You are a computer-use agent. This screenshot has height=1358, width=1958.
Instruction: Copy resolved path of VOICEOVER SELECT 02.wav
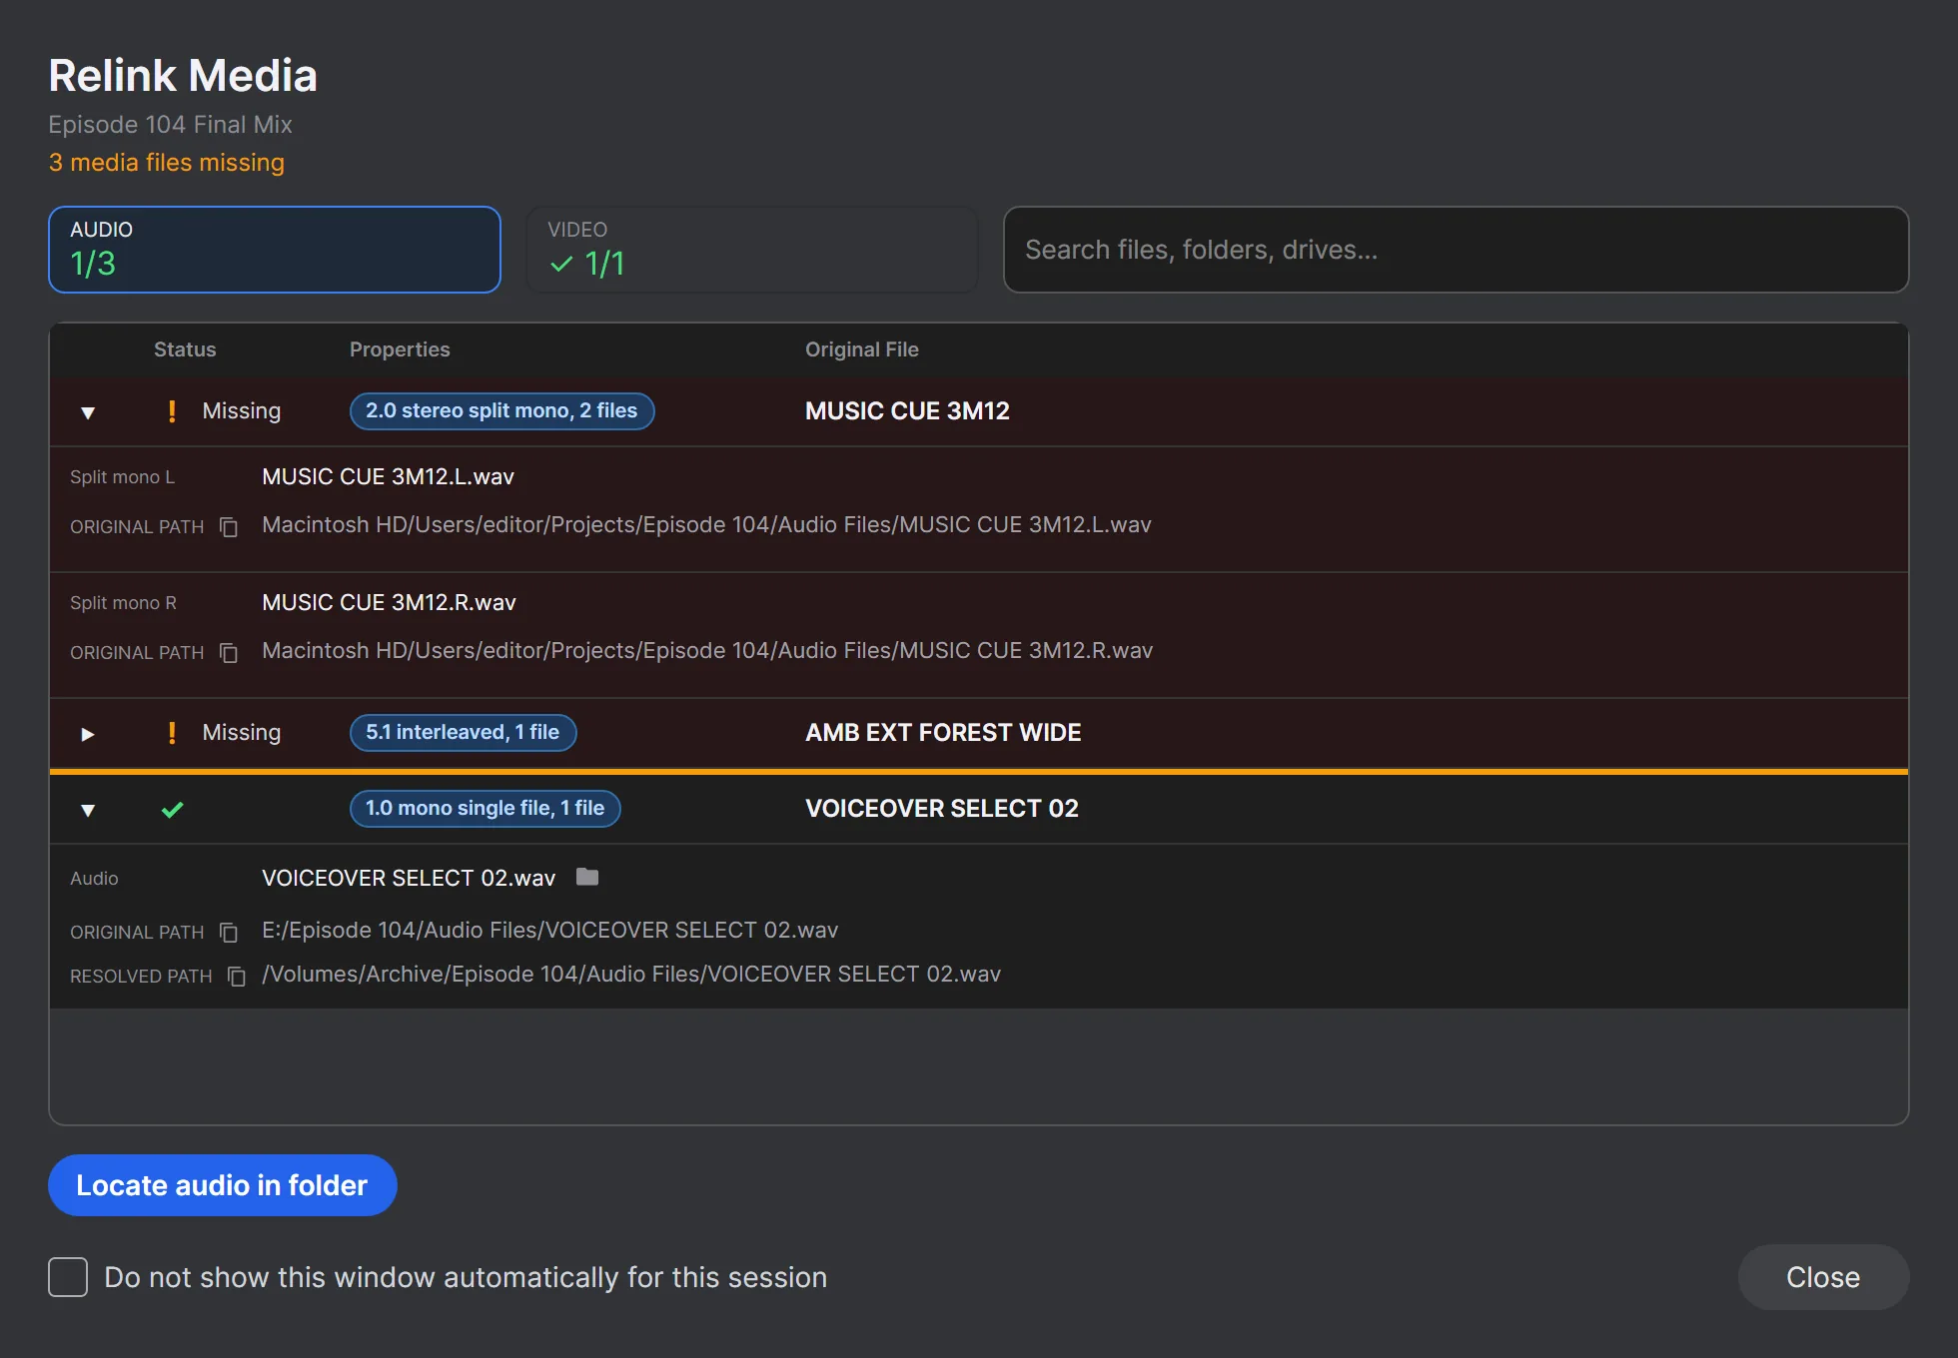pyautogui.click(x=237, y=976)
